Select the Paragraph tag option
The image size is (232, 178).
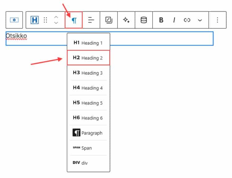click(x=88, y=133)
